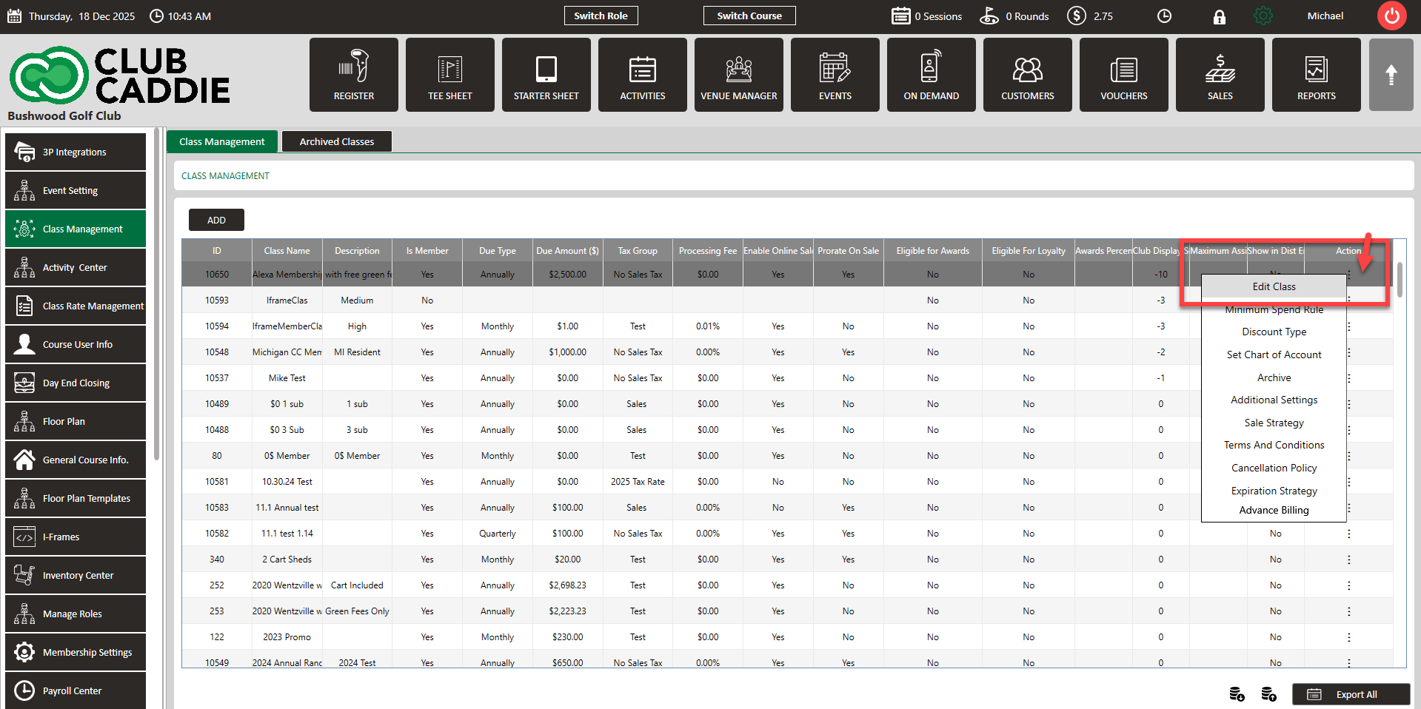Open action menu for 2 Cart Sheds row
The height and width of the screenshot is (709, 1421).
tap(1348, 560)
